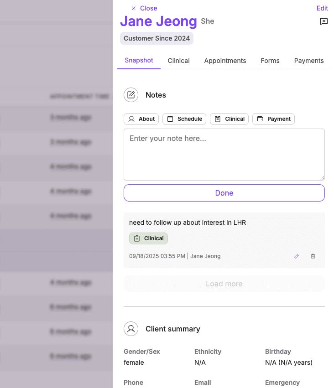Edit the LHR follow-up note via pencil icon
334x388 pixels.
296,256
